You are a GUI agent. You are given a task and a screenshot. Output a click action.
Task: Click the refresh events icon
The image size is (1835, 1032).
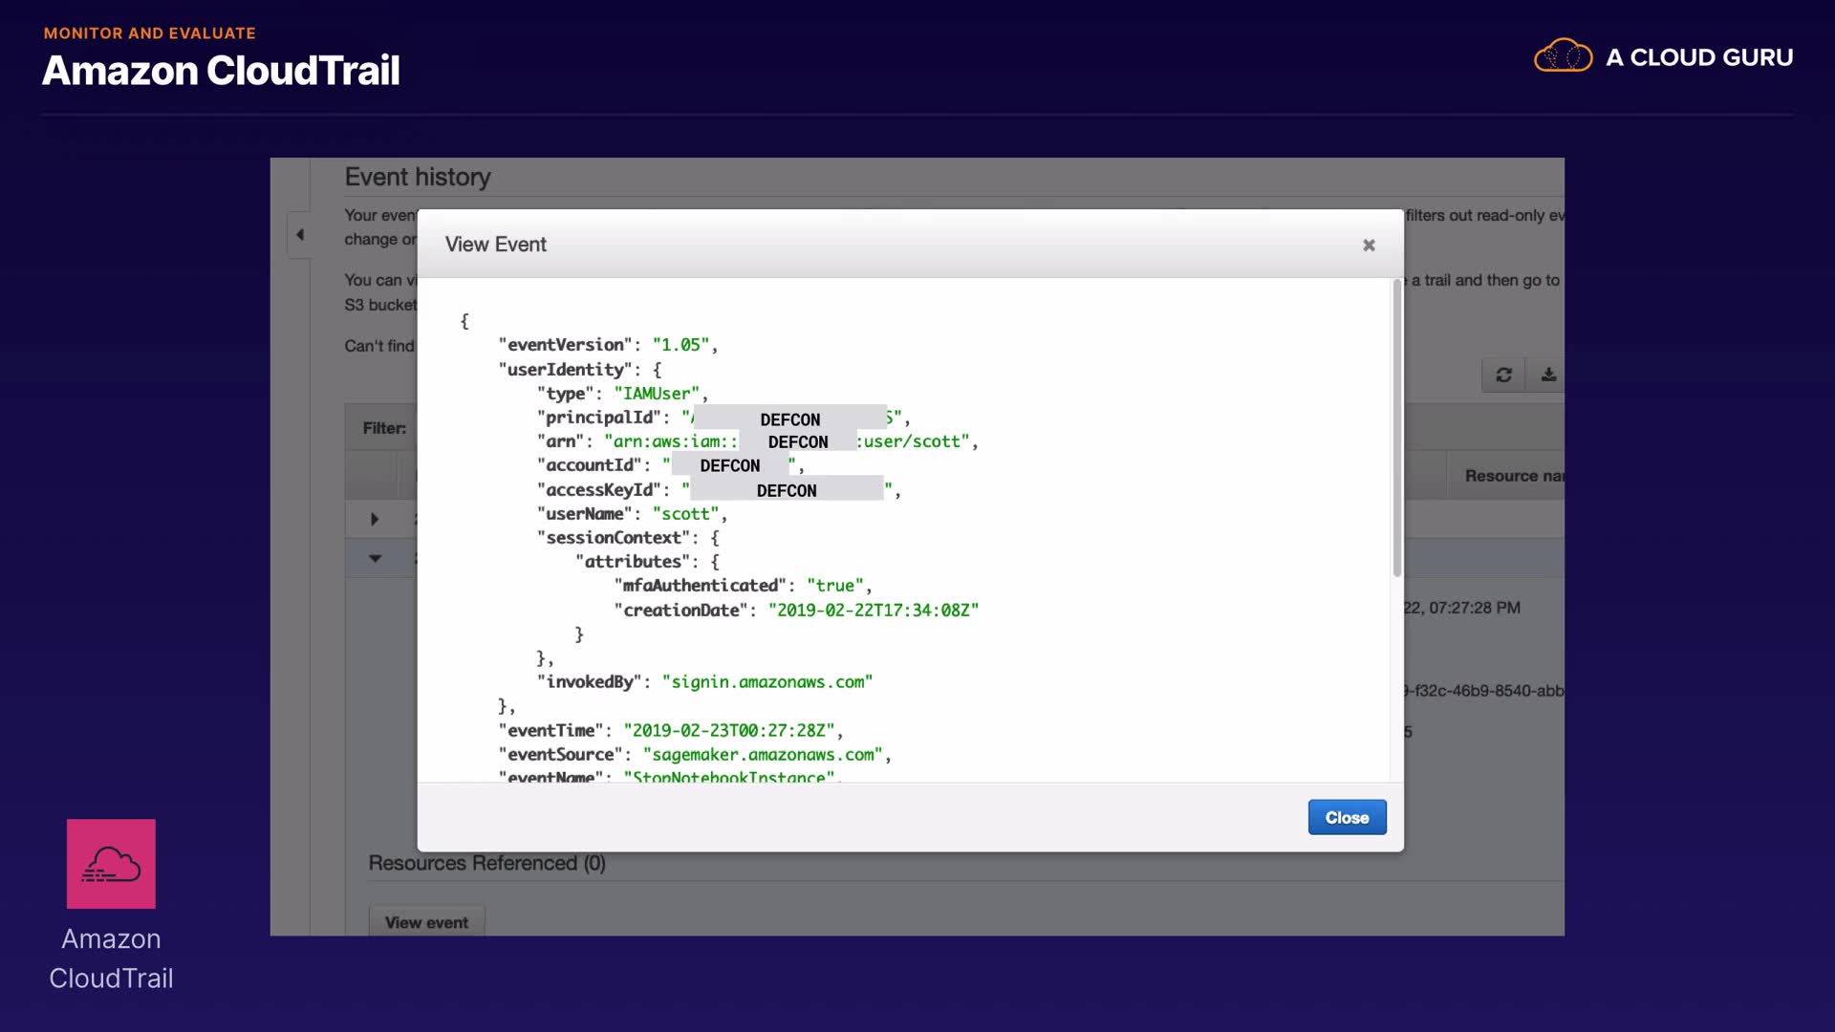[x=1503, y=375]
